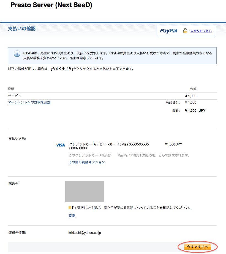Viewport: 226px width, 254px height.
Task: Click the 商品合計 subtotal label
Action: (173, 102)
